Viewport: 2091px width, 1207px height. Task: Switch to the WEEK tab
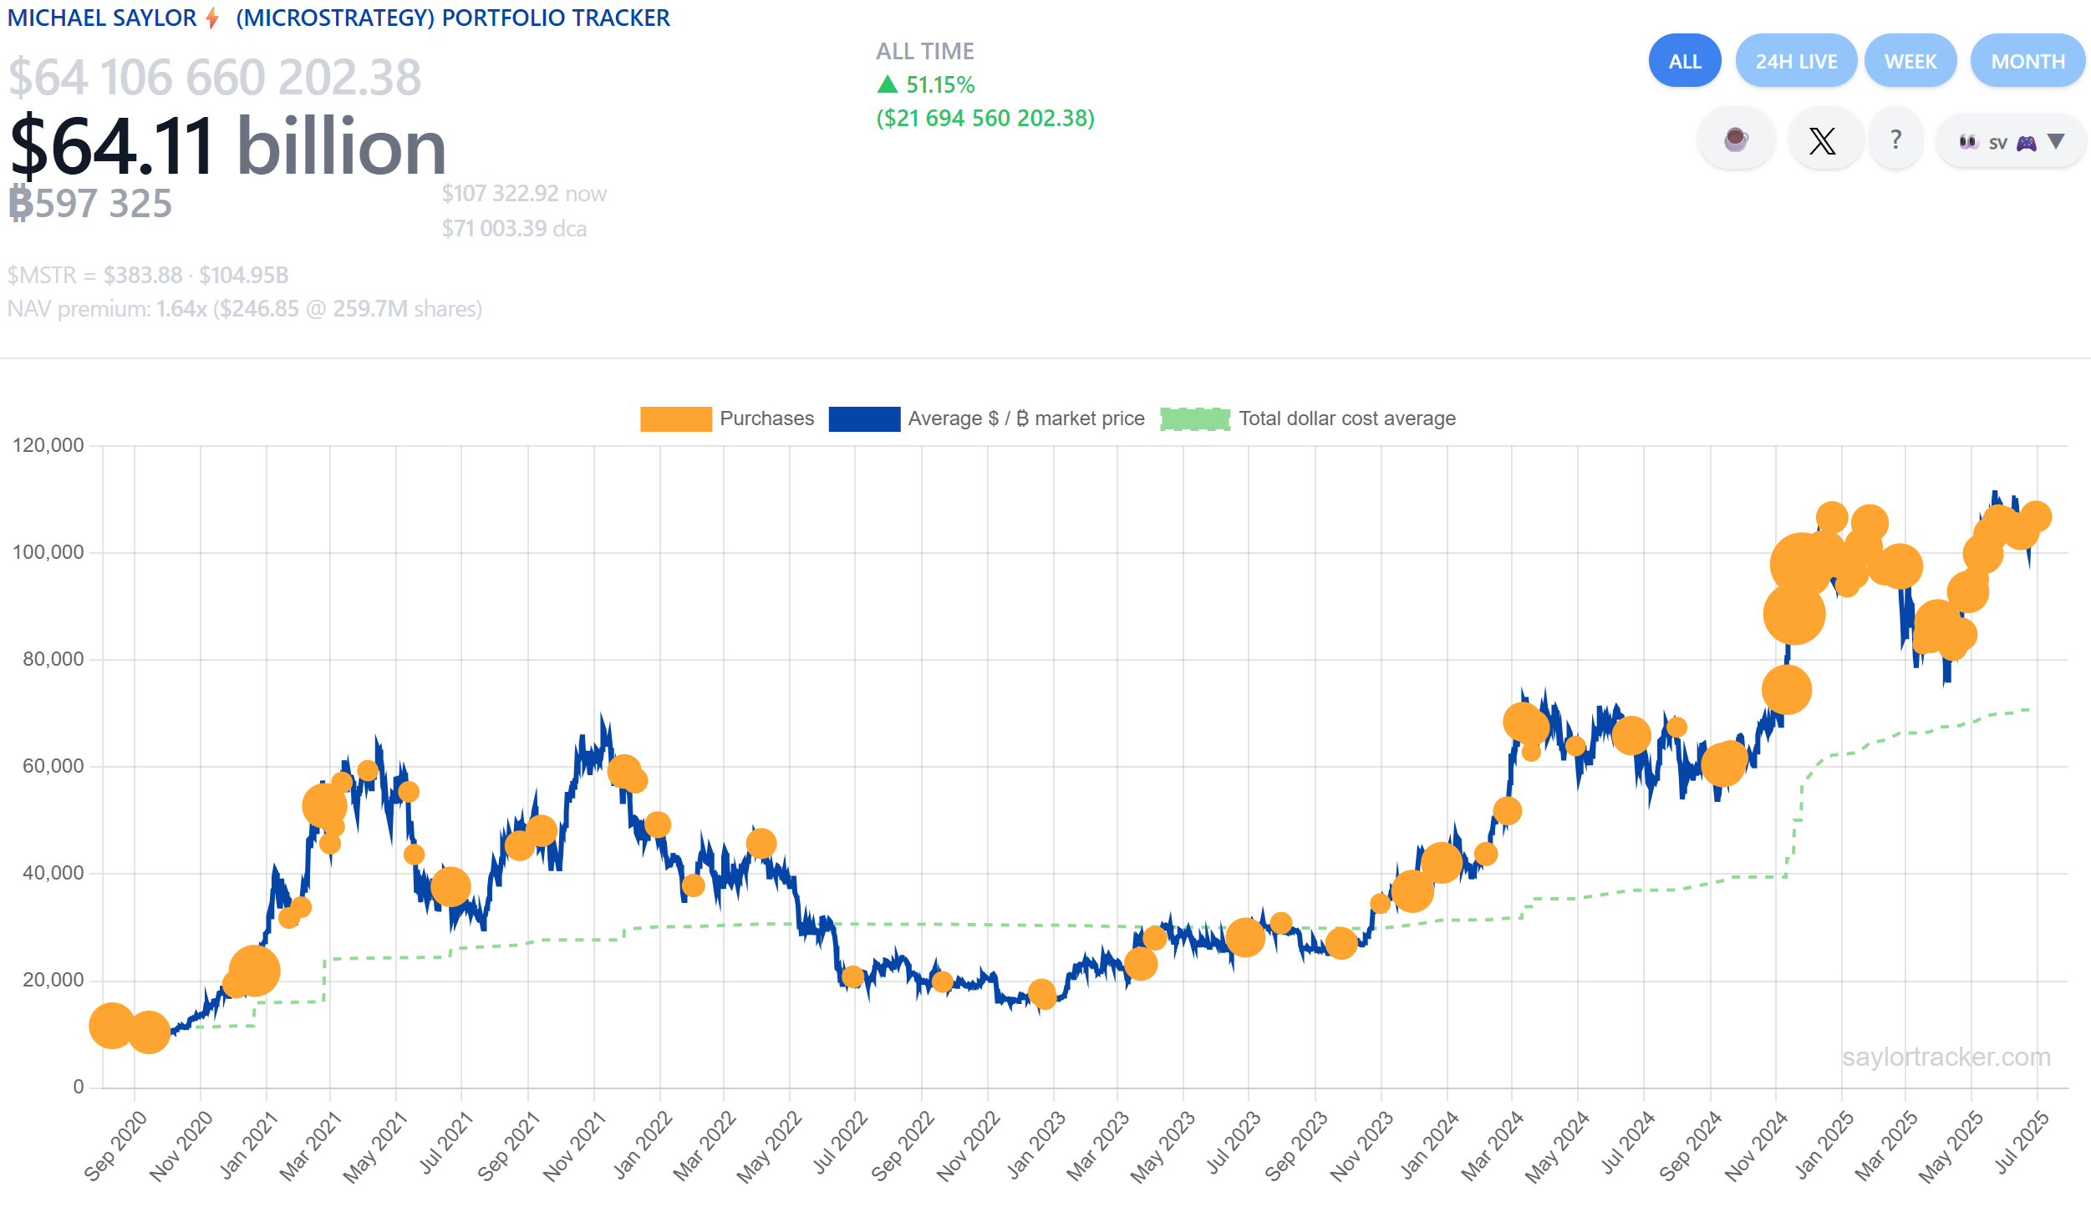click(1910, 61)
